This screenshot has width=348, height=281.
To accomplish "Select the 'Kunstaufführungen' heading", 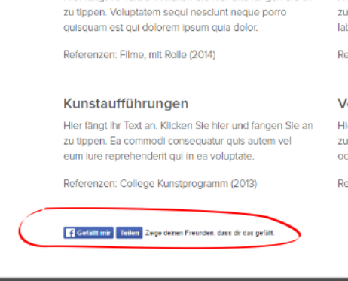I will pyautogui.click(x=126, y=104).
